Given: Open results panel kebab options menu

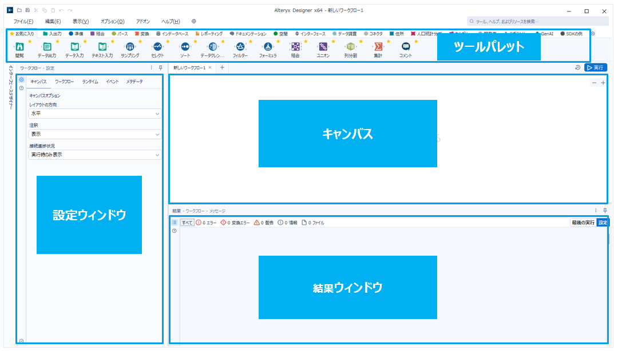Looking at the screenshot, I should tap(596, 211).
